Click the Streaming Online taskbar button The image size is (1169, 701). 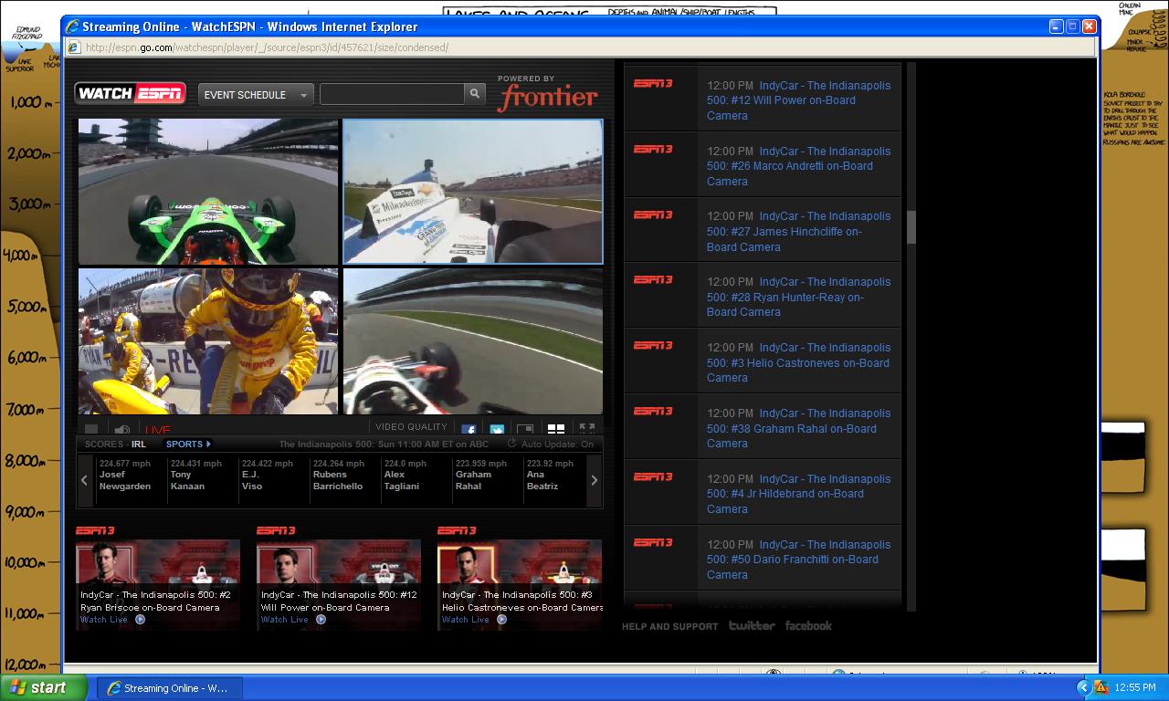(169, 688)
